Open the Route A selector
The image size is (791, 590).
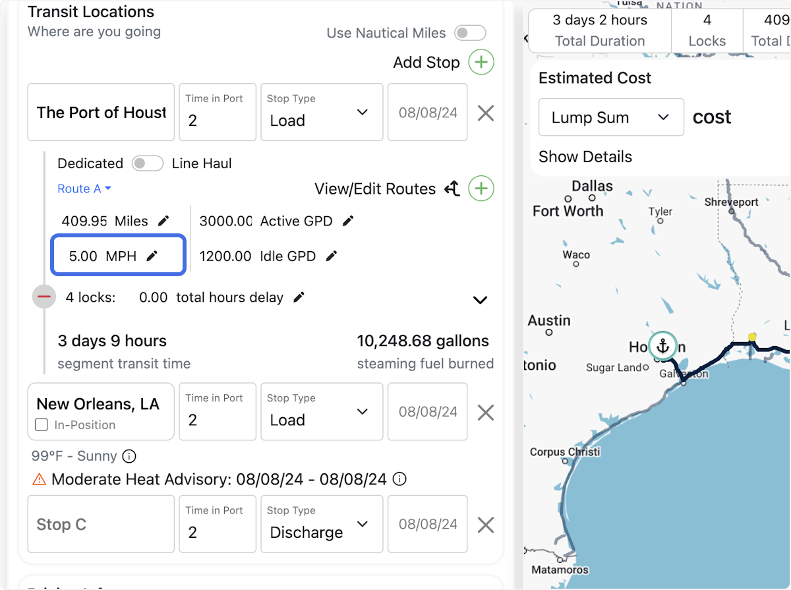tap(84, 189)
